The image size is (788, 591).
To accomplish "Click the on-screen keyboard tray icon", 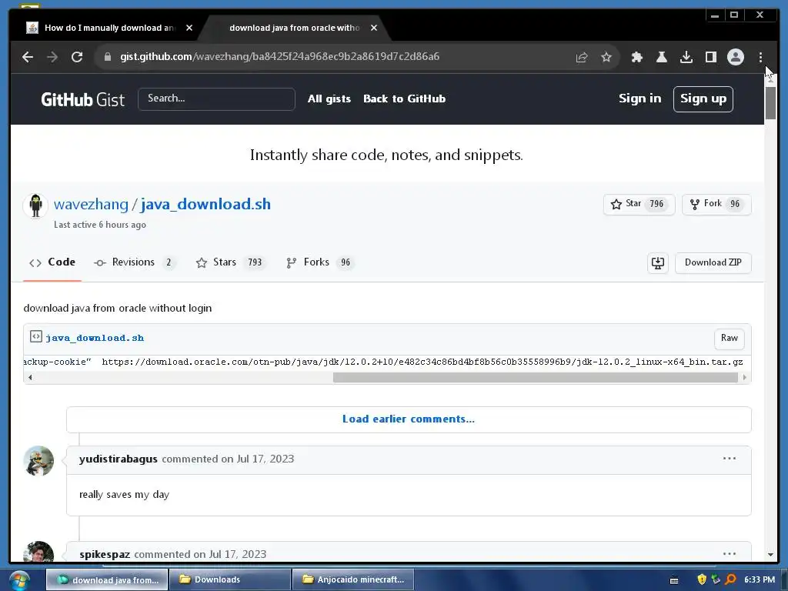I will [674, 580].
